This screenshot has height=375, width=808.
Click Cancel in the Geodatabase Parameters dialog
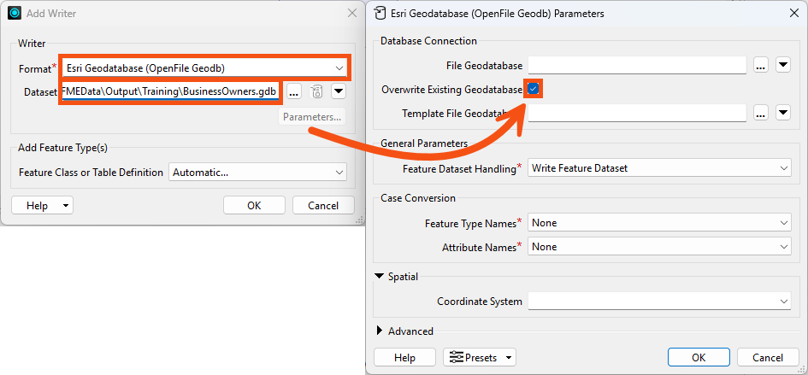(768, 357)
